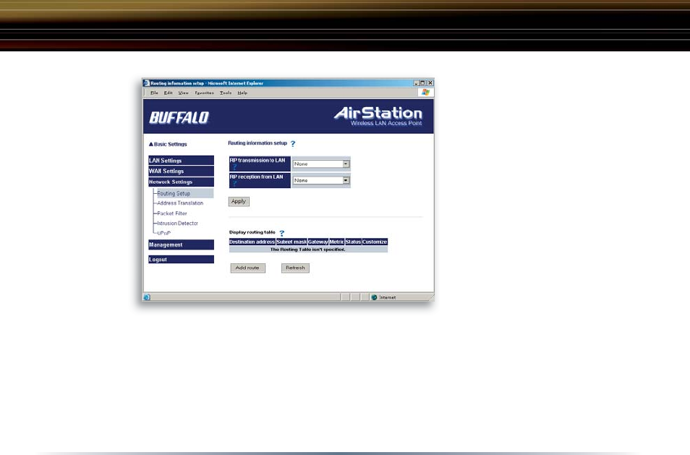Open the Help menu

coord(242,93)
